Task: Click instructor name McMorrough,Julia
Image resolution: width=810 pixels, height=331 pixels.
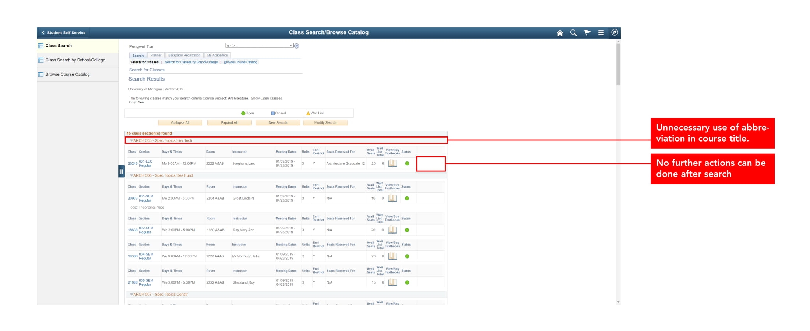Action: coord(246,256)
